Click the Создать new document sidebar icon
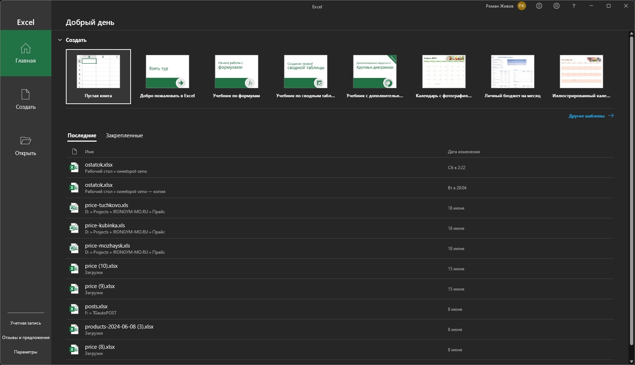This screenshot has height=365, width=635. click(x=26, y=94)
